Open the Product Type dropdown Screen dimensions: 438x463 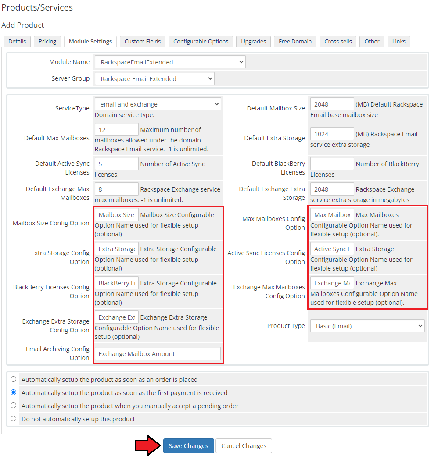(367, 326)
